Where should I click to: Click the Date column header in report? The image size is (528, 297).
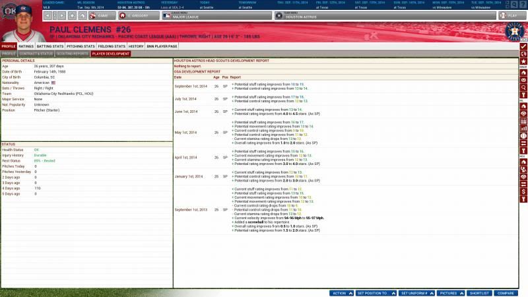(178, 77)
